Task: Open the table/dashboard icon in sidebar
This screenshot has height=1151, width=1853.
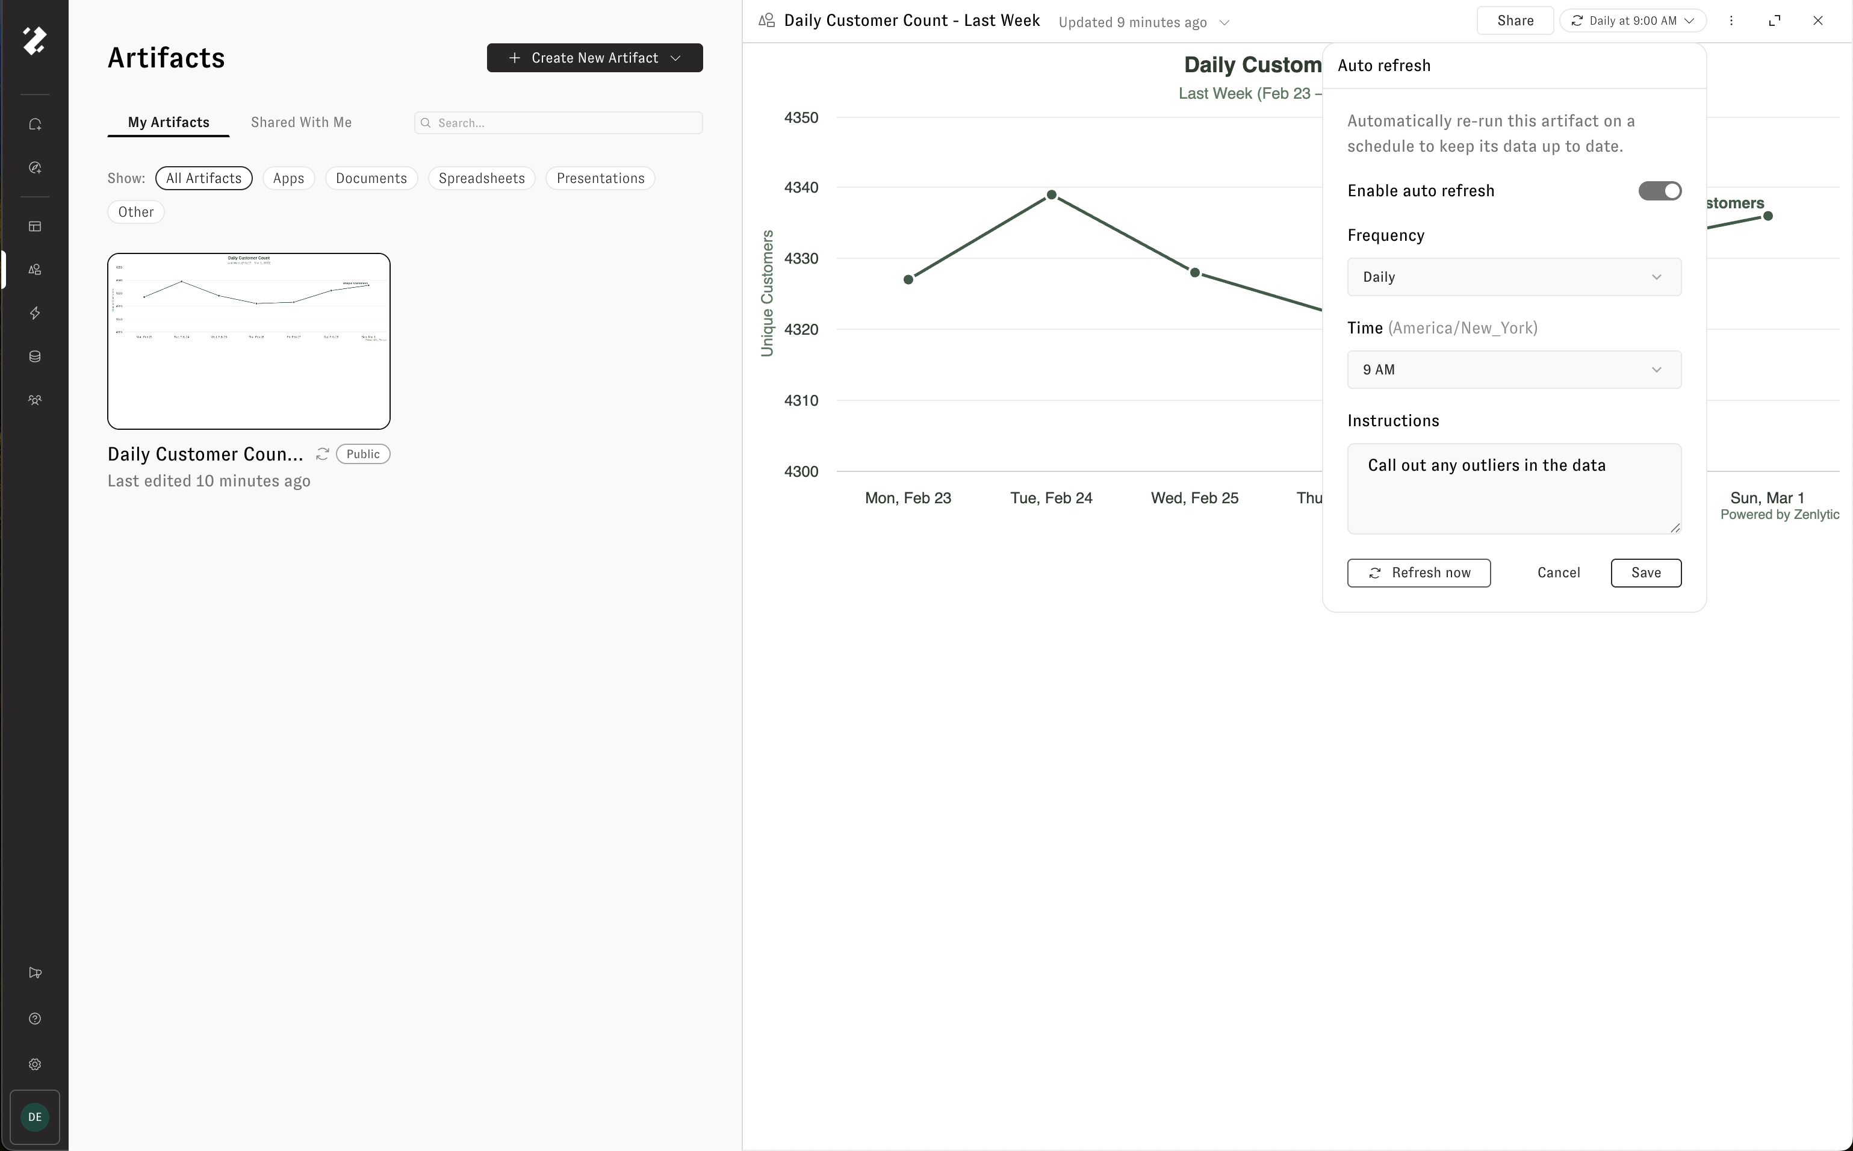Action: [35, 226]
